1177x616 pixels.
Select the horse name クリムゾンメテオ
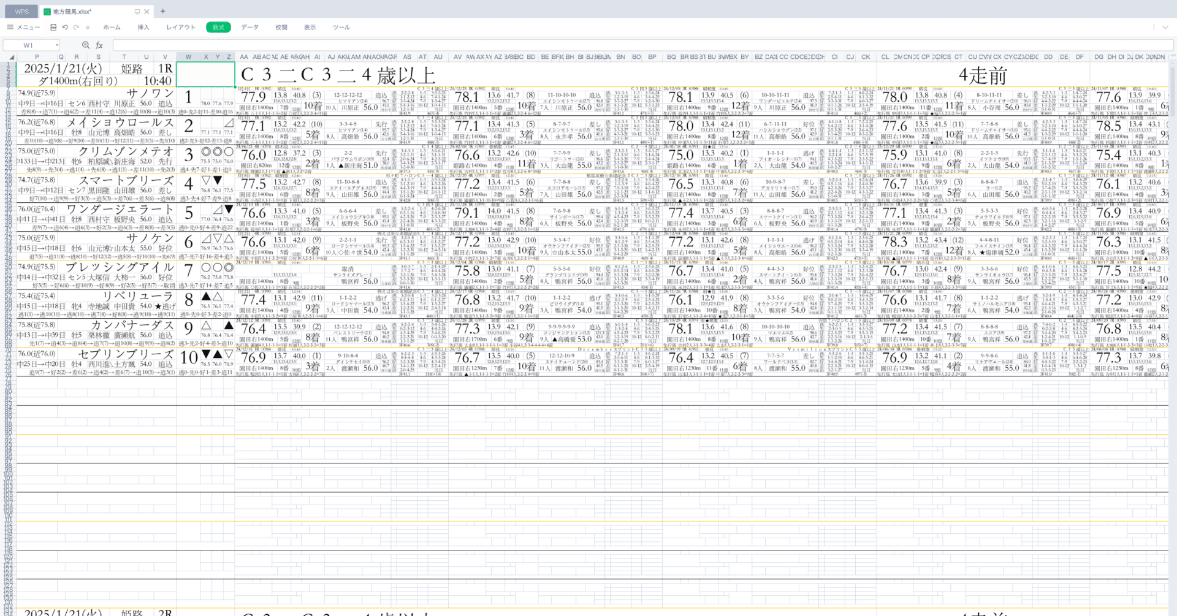126,151
